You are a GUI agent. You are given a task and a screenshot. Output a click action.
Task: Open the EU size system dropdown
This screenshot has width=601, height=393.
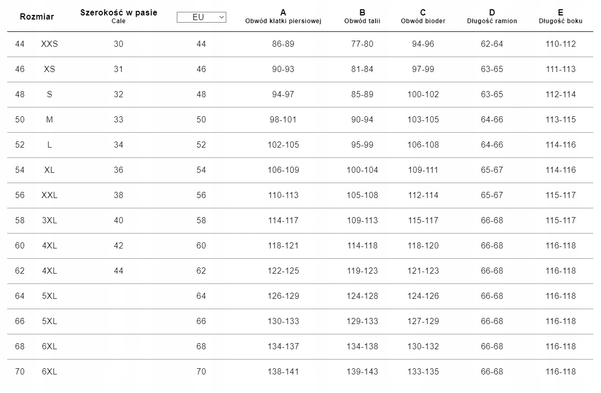[x=201, y=17]
